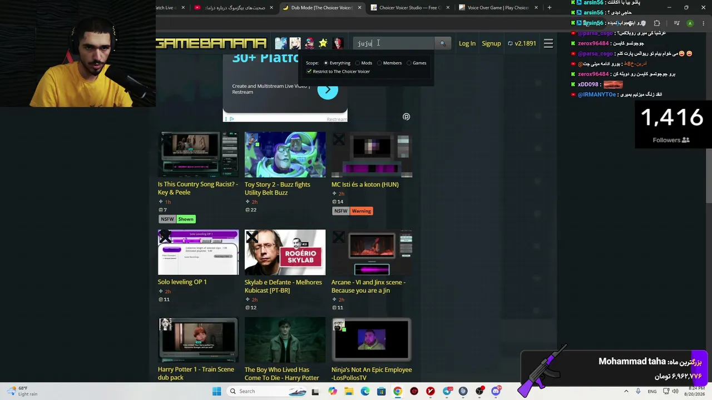Open the hamburger main menu
The width and height of the screenshot is (712, 400).
[x=548, y=43]
